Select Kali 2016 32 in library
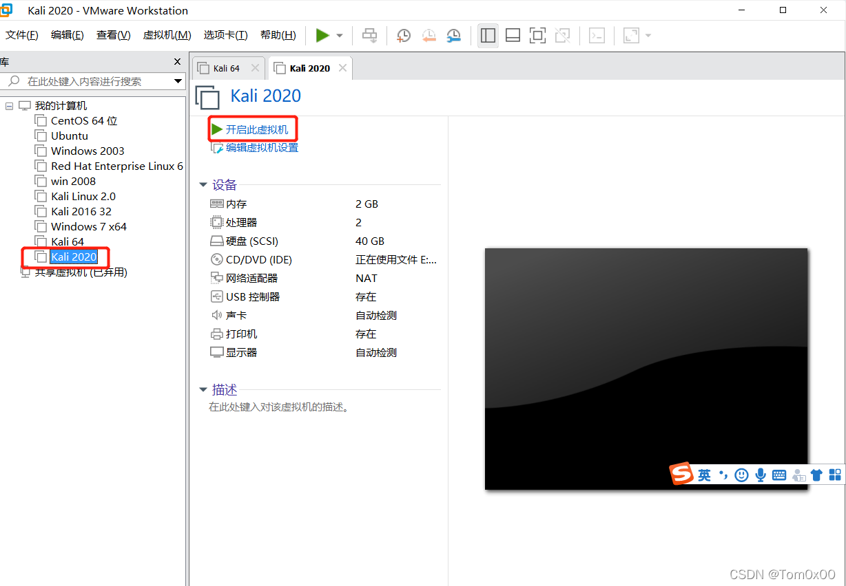 click(81, 211)
